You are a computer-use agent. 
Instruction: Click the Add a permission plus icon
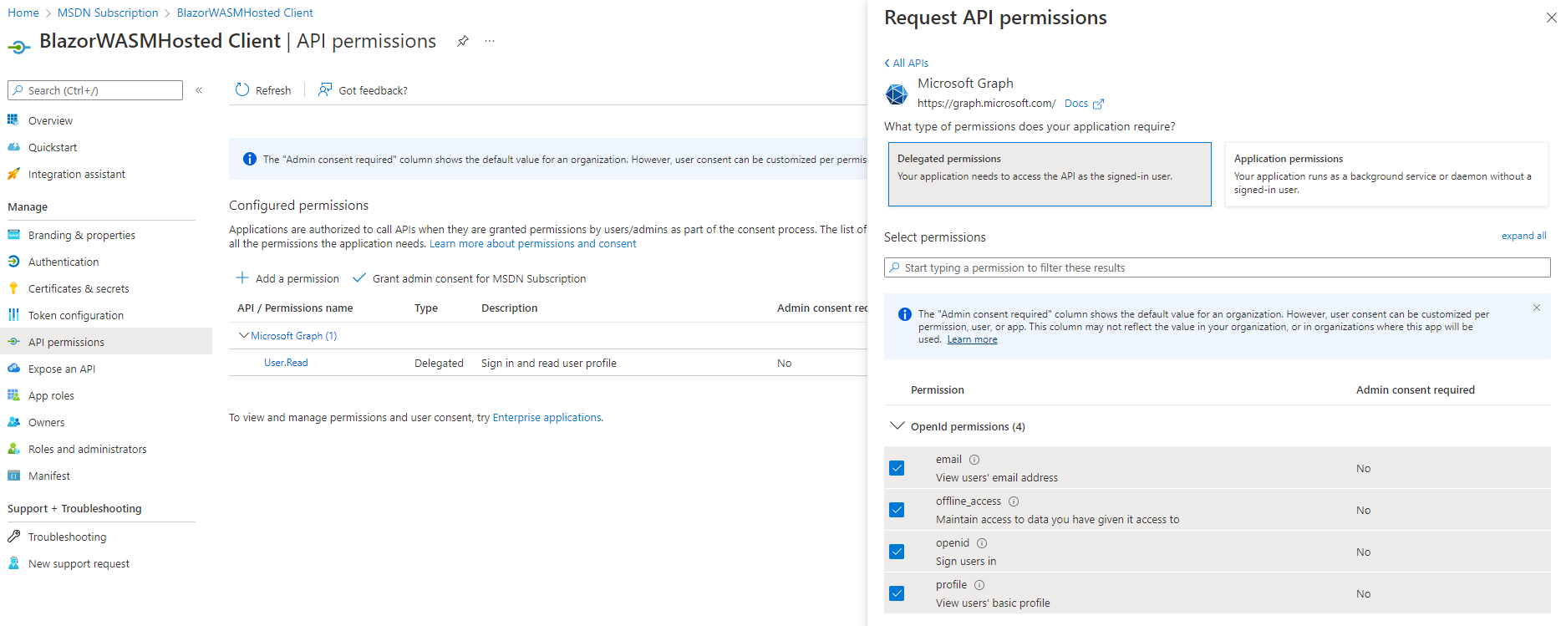[x=242, y=278]
